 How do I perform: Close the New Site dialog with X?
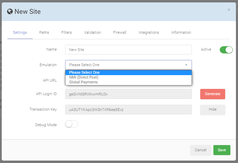tap(229, 10)
